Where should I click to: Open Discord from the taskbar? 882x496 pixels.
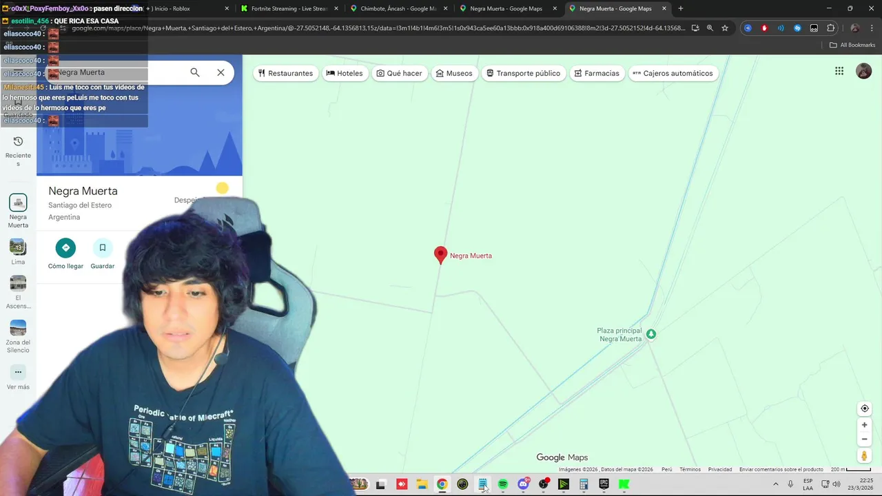coord(523,484)
